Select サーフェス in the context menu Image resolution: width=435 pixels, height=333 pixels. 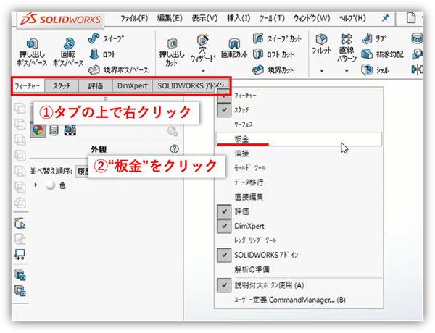point(299,125)
